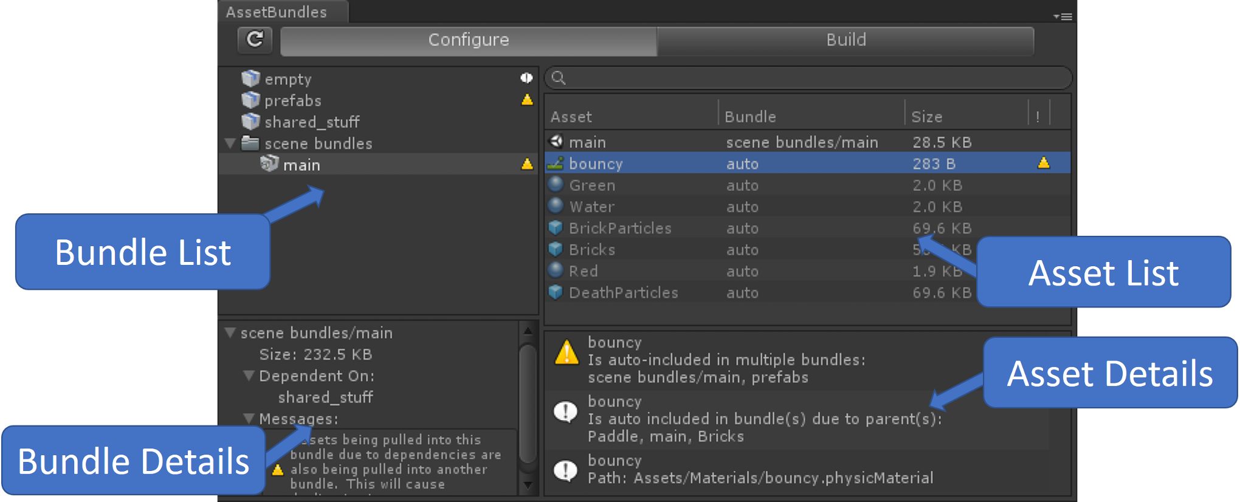Click the scene bundles folder icon
Image resolution: width=1240 pixels, height=502 pixels.
click(250, 143)
